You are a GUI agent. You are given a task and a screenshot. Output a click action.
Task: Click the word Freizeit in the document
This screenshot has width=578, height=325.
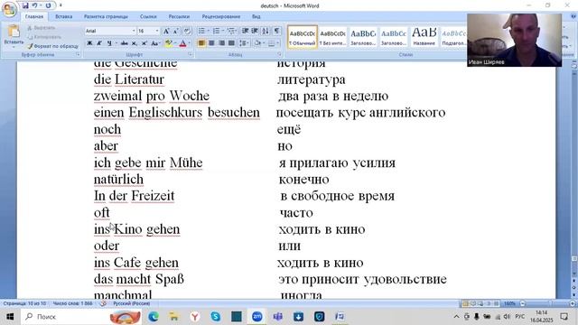[x=153, y=196]
